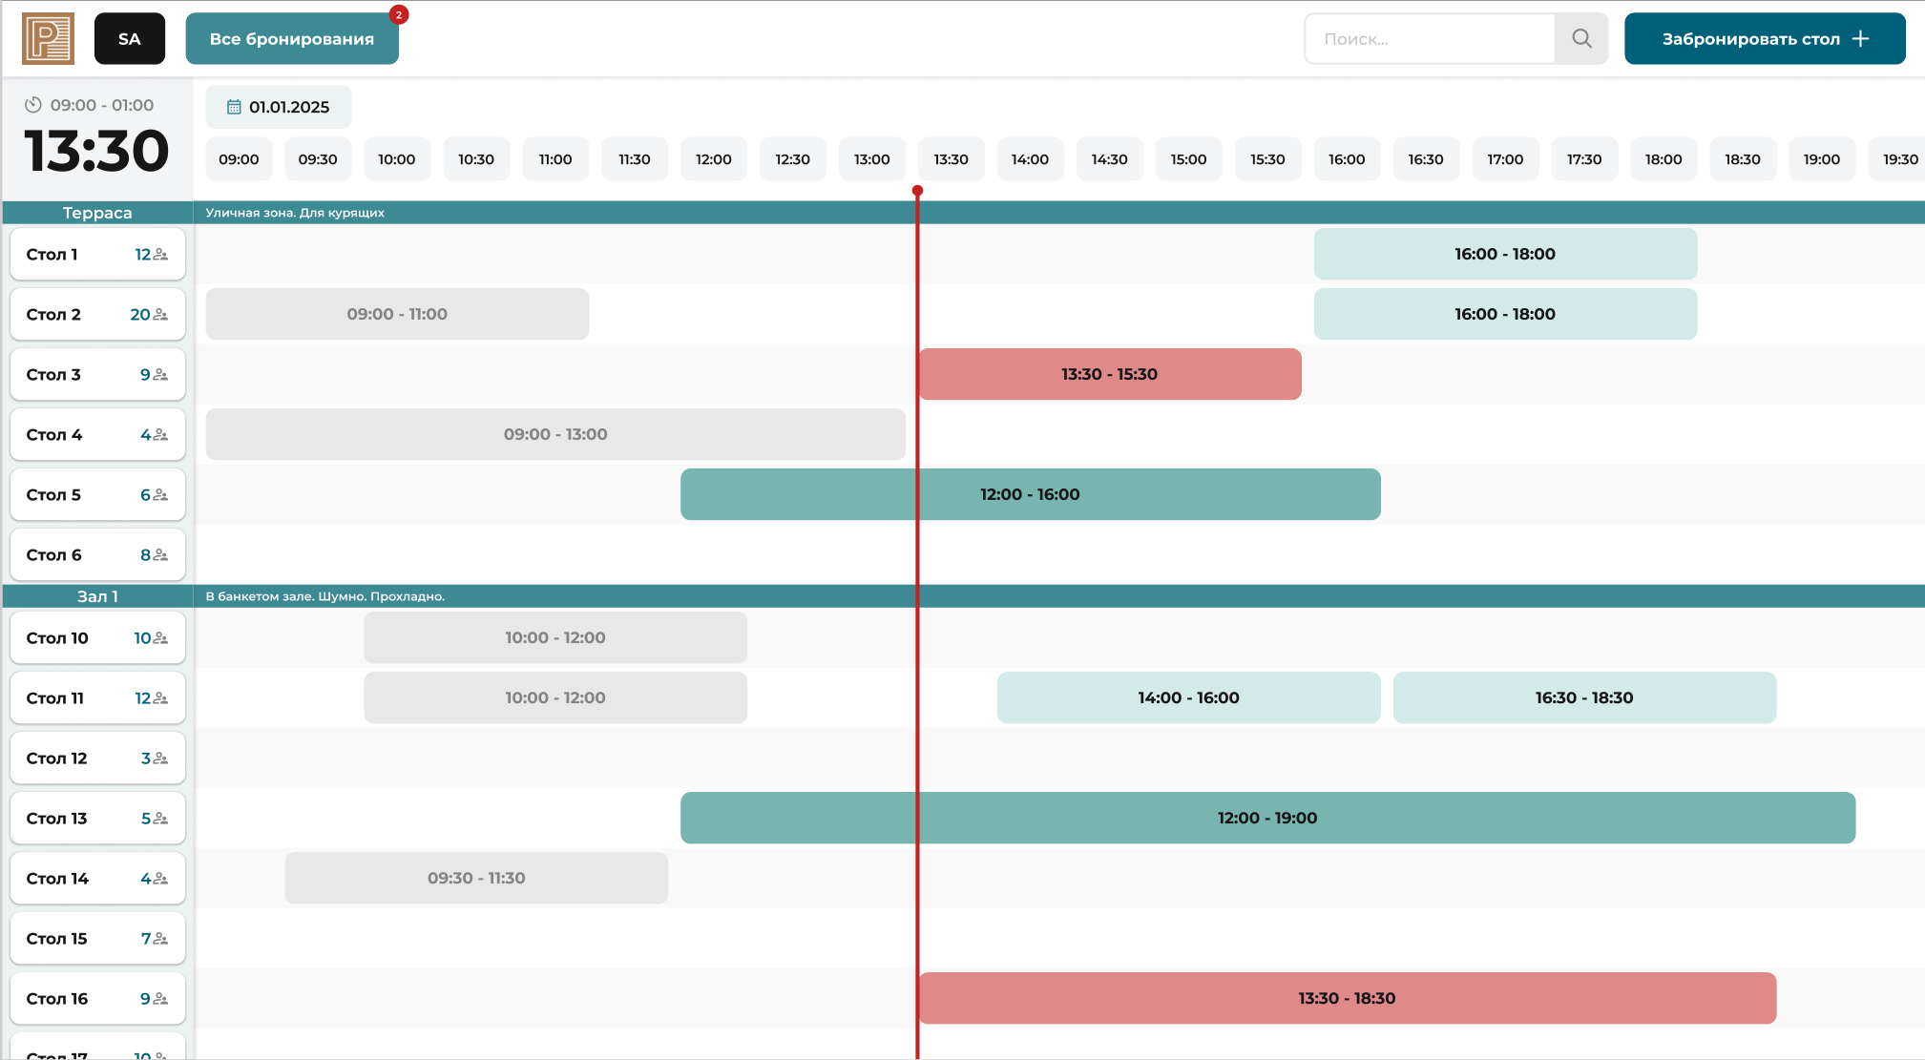The height and width of the screenshot is (1060, 1925).
Task: Open booking 16:30 - 18:30
Action: pos(1584,697)
